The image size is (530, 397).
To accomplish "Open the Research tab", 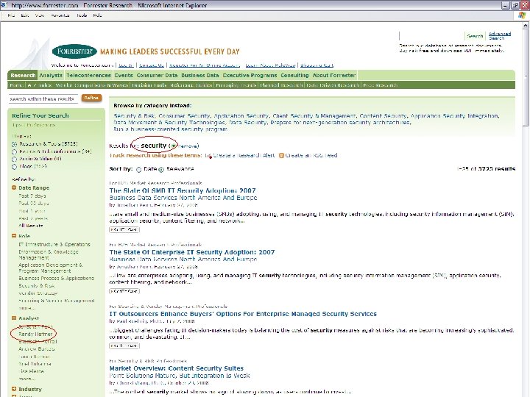I will tap(23, 75).
